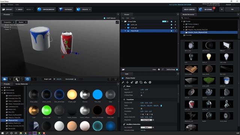Open the Create dropdown in top toolbar
240x135 pixels.
pyautogui.click(x=84, y=9)
